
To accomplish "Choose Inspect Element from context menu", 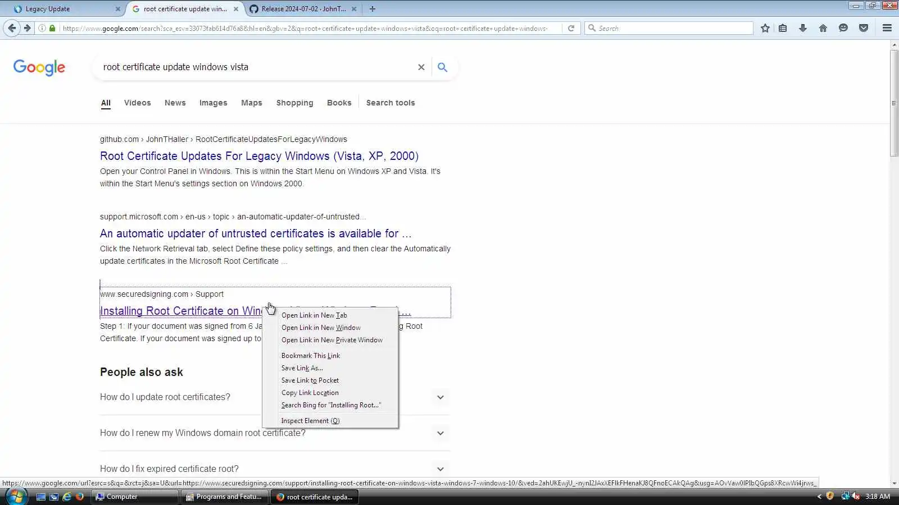I will click(330, 421).
